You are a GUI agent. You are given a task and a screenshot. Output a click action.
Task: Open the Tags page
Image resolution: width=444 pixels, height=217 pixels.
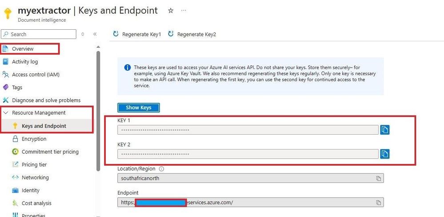click(17, 88)
